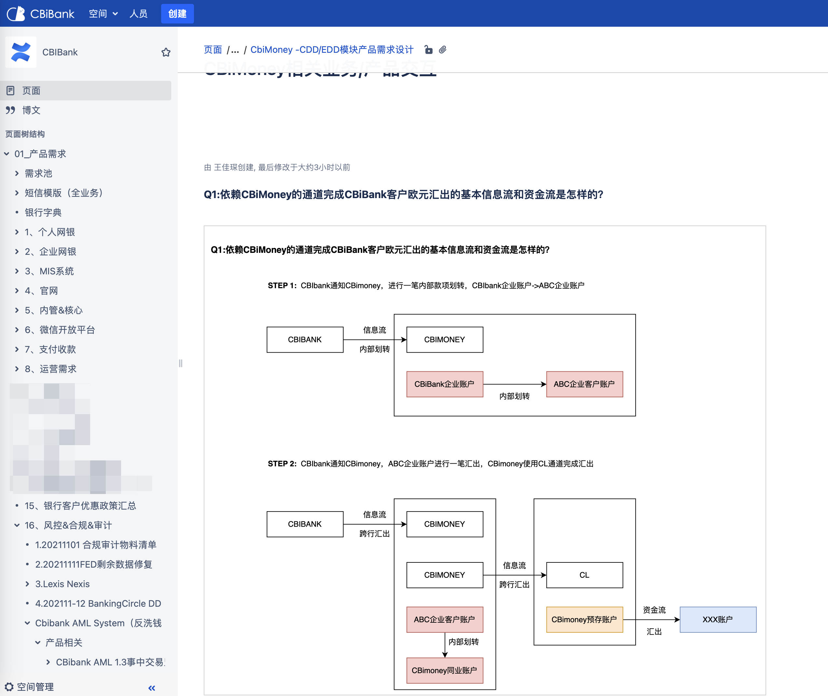The image size is (828, 696).
Task: Open CbiMoney -CDD/EDD模块产品需求设计 breadcrumb link
Action: [332, 50]
